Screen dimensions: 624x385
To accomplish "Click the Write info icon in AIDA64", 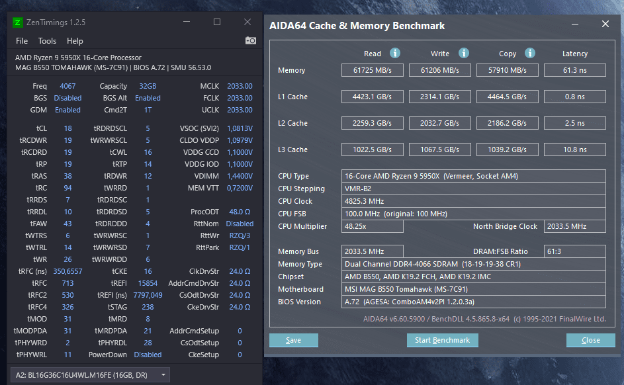I will pyautogui.click(x=464, y=53).
